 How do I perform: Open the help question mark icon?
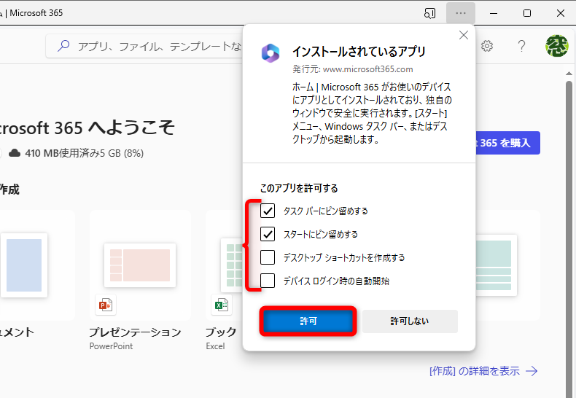[x=521, y=46]
